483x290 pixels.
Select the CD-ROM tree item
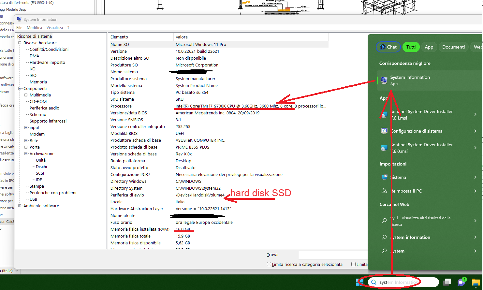[38, 102]
